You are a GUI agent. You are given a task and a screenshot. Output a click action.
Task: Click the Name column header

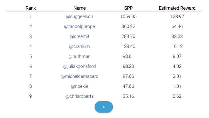79,8
